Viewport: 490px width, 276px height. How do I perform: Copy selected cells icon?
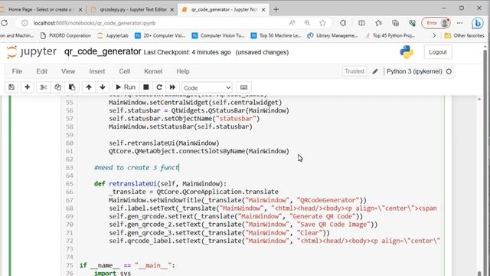point(58,87)
